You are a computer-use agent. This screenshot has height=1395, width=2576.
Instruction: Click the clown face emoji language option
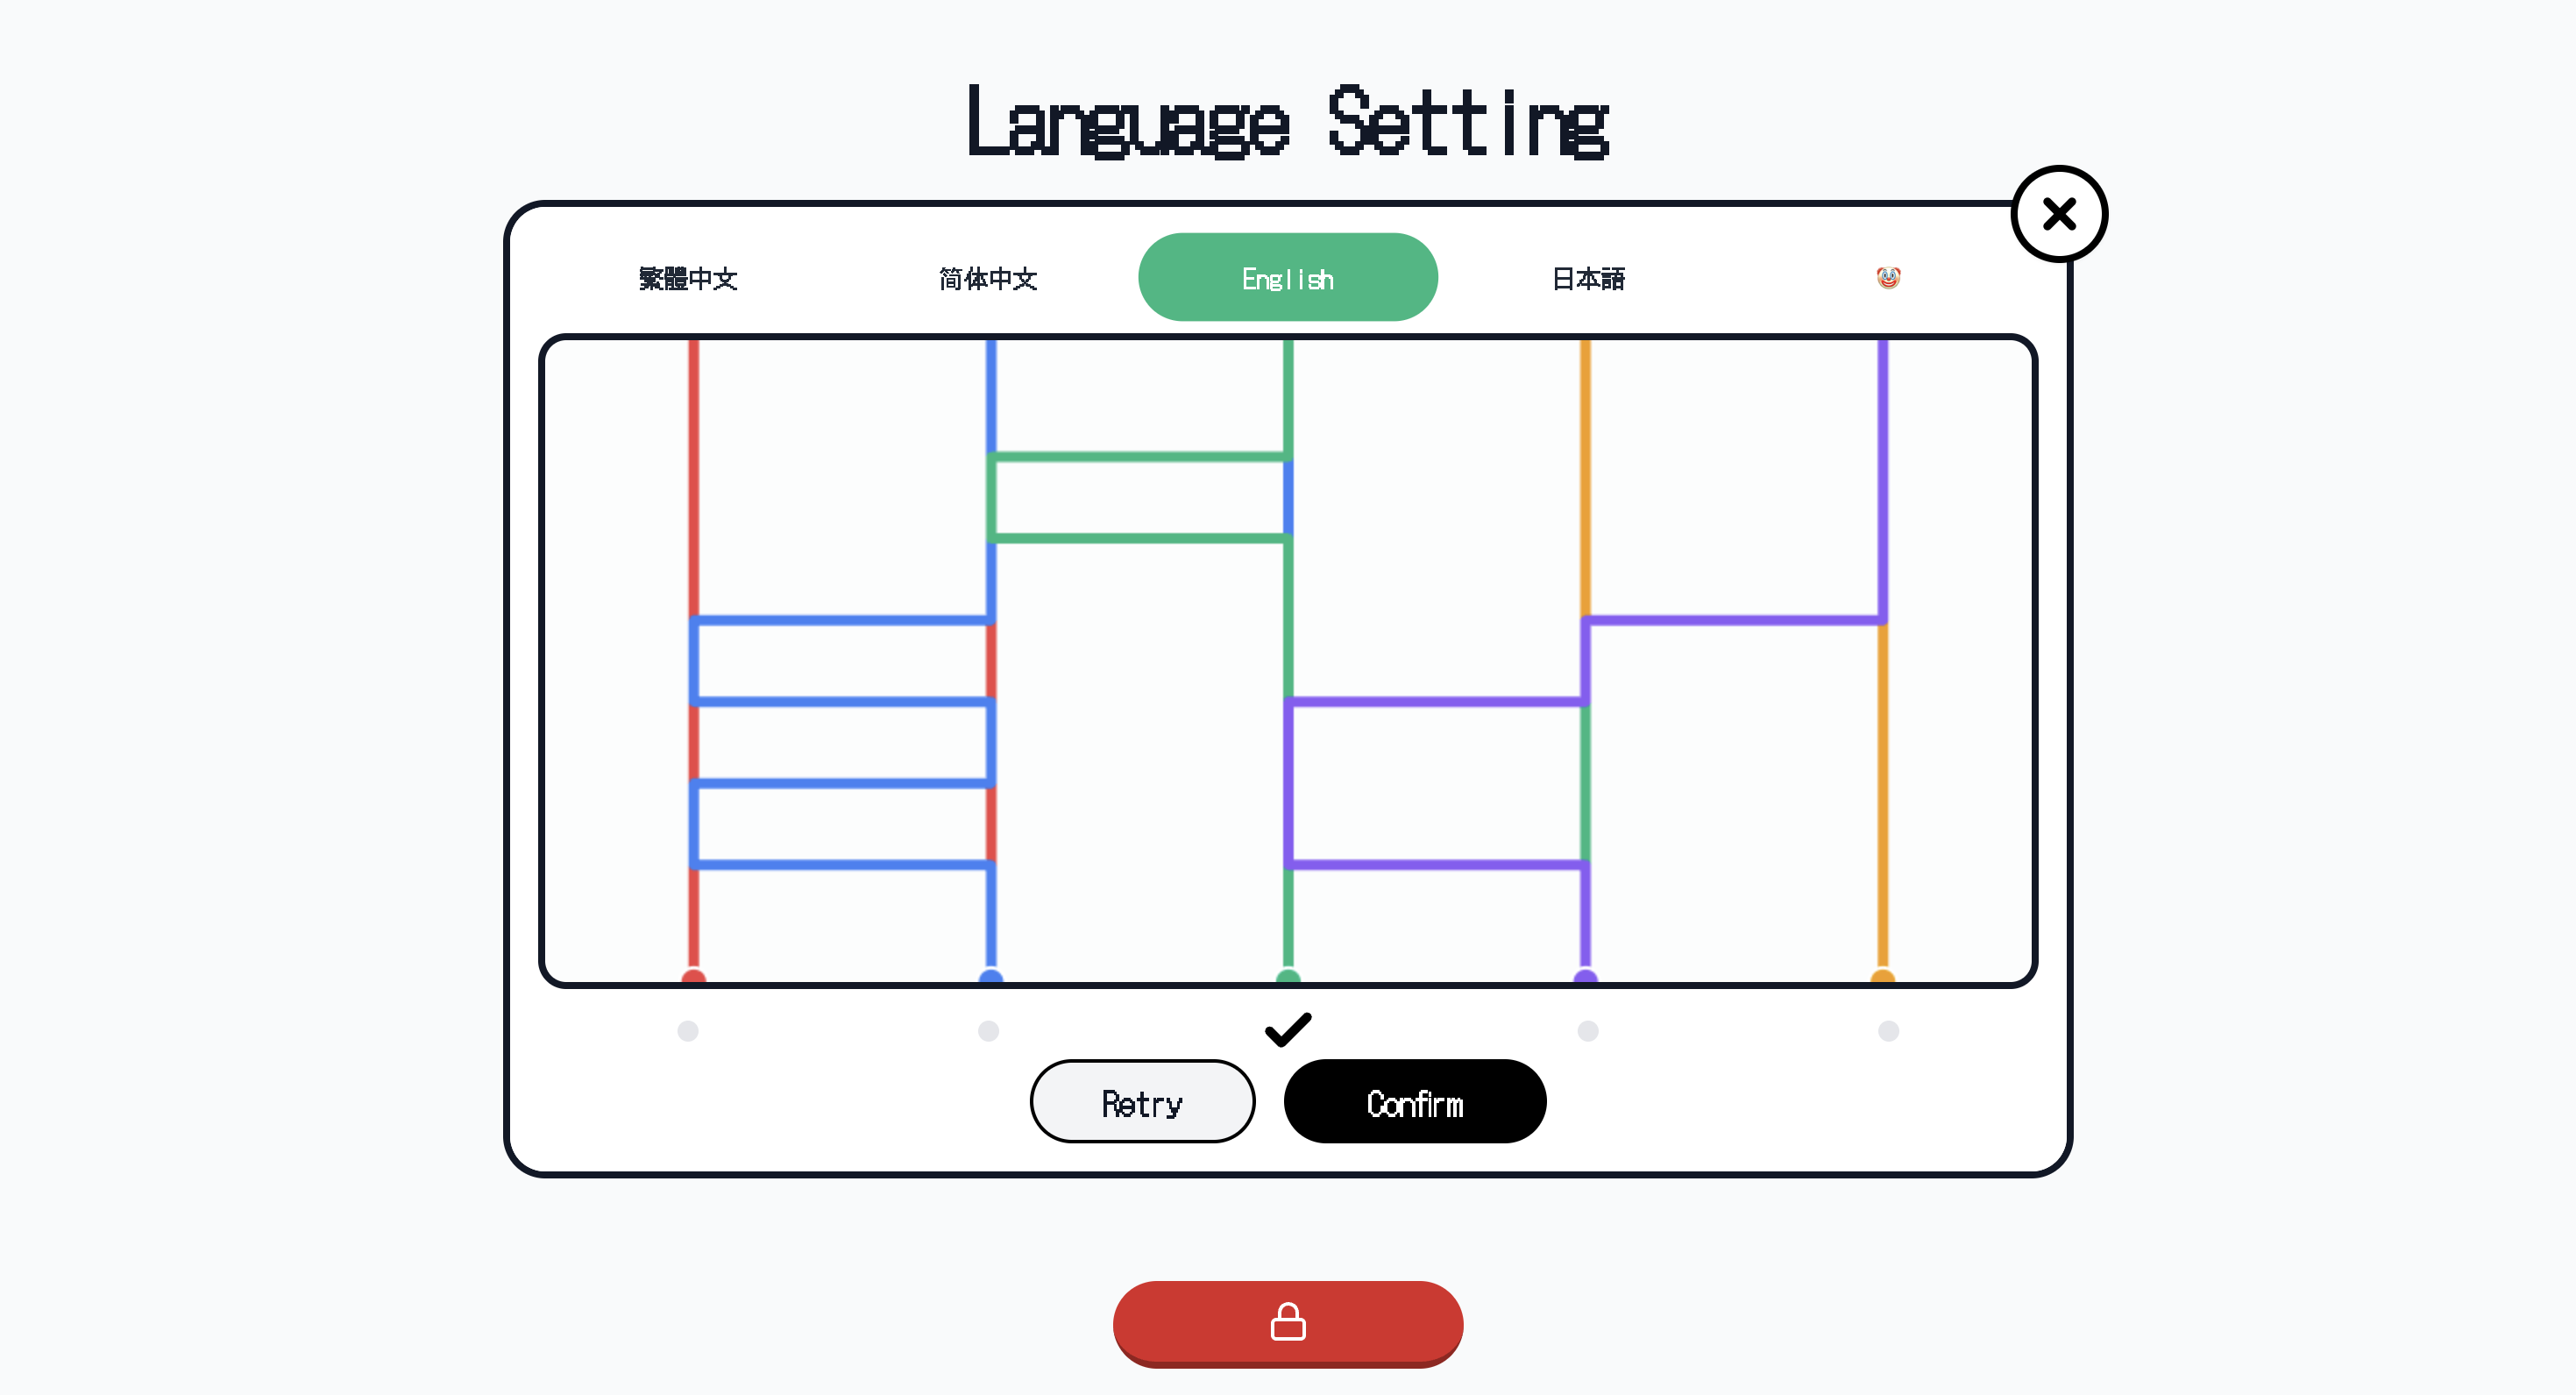(1887, 277)
